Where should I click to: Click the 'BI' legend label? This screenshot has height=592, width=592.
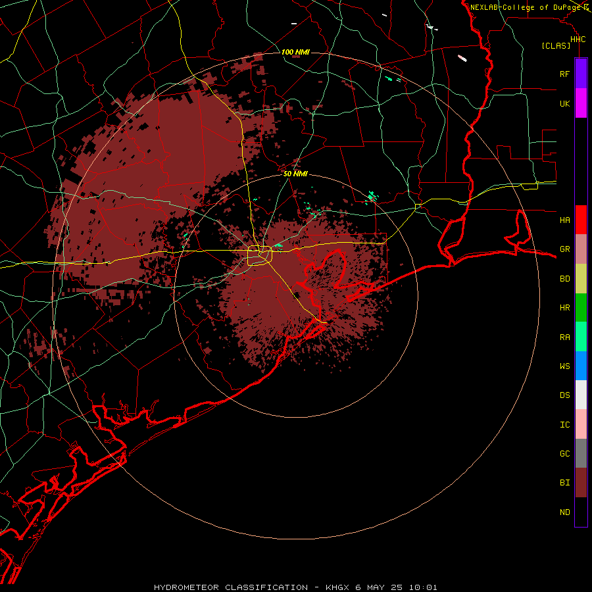(564, 483)
